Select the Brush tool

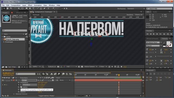[x=38, y=8]
